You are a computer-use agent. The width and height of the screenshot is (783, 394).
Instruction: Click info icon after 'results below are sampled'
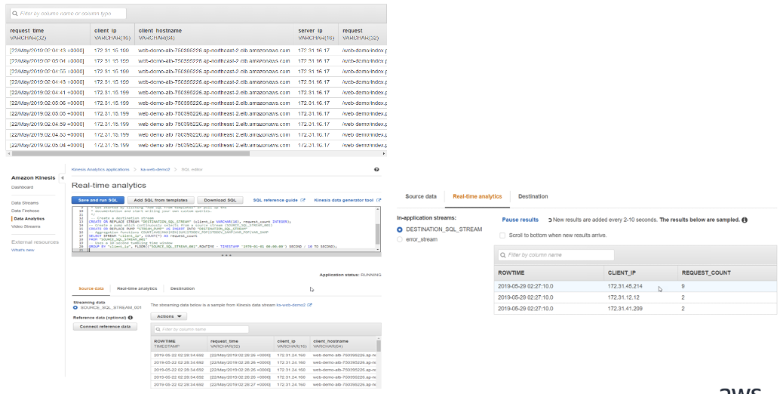tap(745, 220)
